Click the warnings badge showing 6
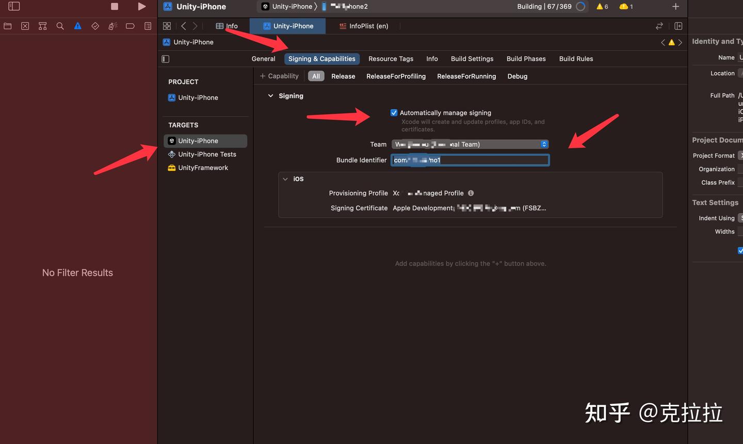The height and width of the screenshot is (444, 743). click(602, 6)
